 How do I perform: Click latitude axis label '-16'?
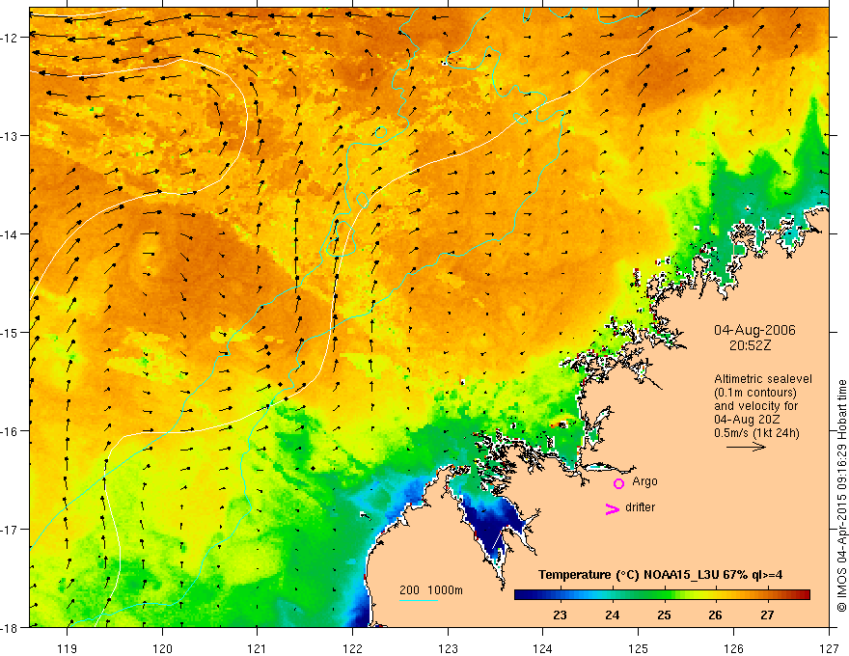pos(12,431)
